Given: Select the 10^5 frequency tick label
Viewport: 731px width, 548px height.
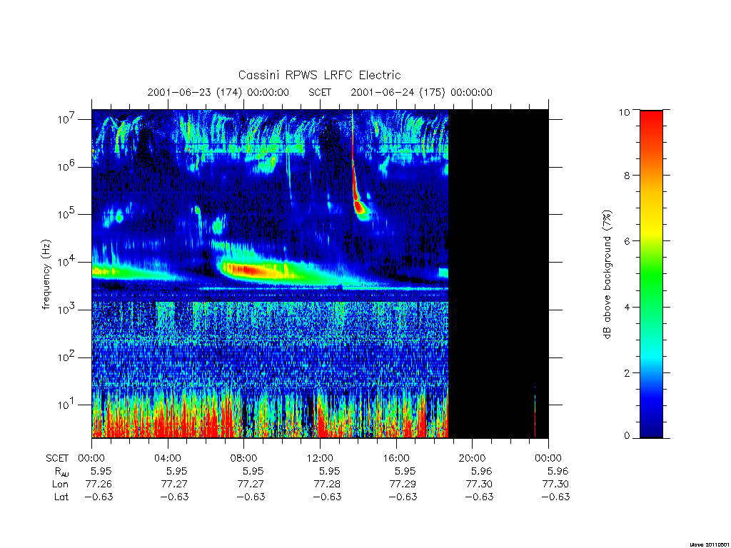Looking at the screenshot, I should pos(68,213).
